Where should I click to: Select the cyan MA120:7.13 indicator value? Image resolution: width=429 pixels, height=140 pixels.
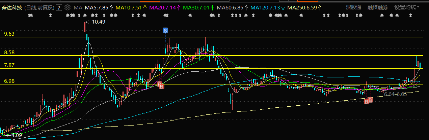pos(266,7)
